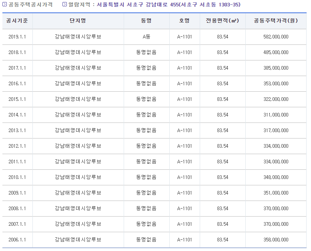This screenshot has width=311, height=251.
Task: Select the 2016.1.1 date cell
Action: (x=17, y=84)
